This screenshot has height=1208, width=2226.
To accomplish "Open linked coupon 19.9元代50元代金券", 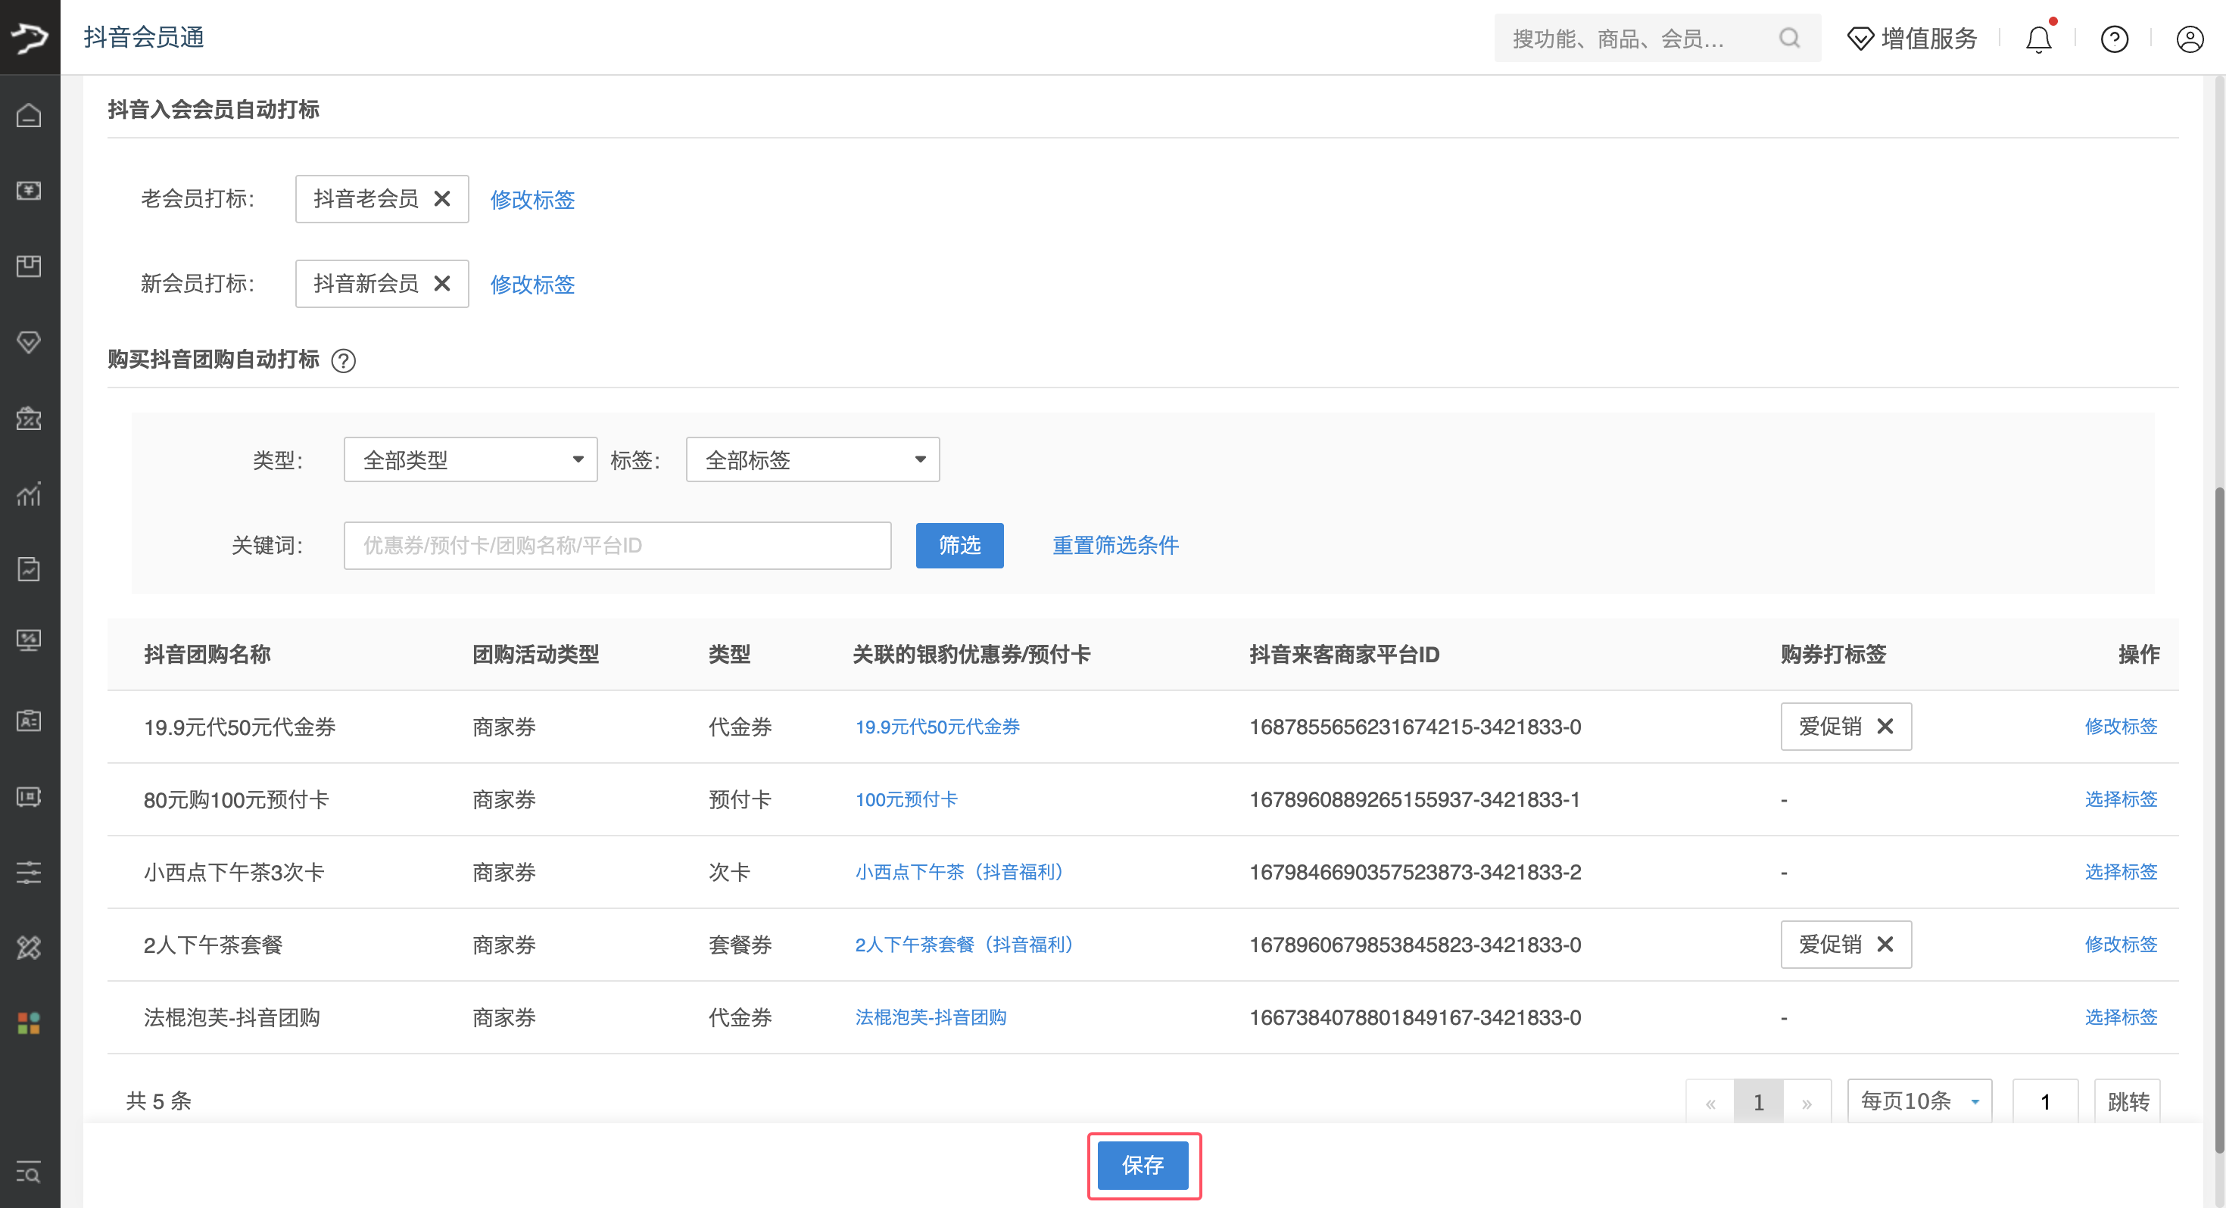I will pos(937,727).
